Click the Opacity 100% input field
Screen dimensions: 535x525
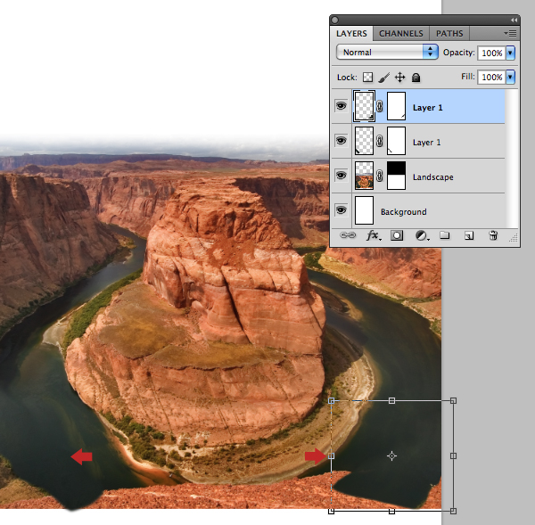click(x=491, y=53)
